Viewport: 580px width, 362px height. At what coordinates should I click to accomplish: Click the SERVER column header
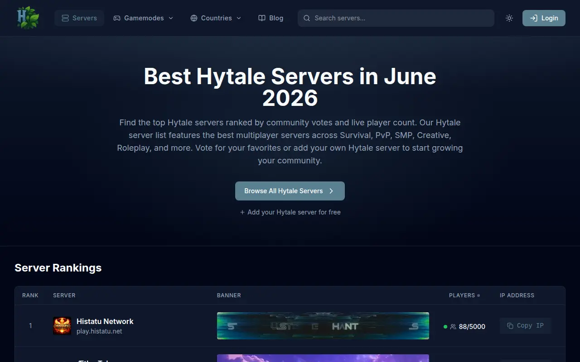(64, 295)
